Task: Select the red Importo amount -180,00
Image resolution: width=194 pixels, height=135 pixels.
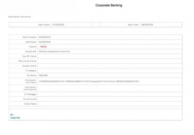Action: point(43,46)
